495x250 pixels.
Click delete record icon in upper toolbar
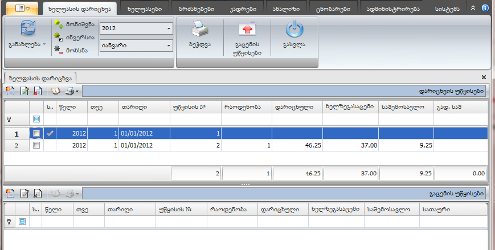point(38,91)
